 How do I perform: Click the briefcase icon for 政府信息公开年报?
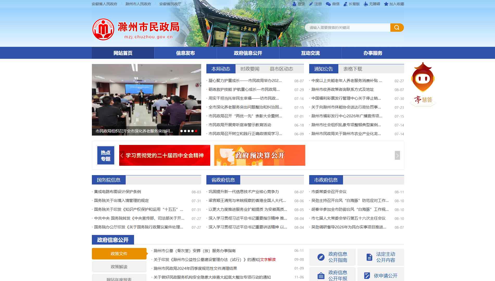pyautogui.click(x=321, y=276)
